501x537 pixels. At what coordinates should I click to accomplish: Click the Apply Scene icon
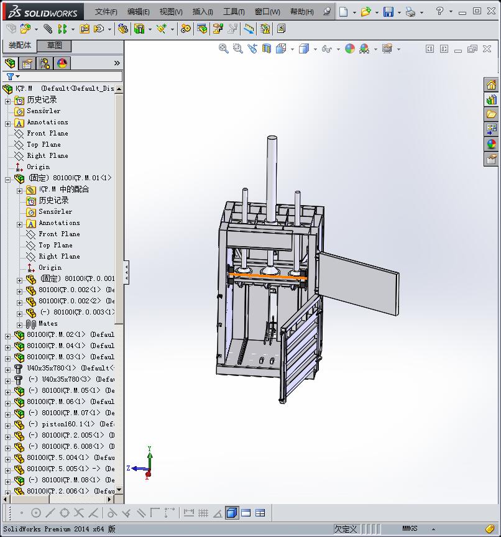coord(364,48)
